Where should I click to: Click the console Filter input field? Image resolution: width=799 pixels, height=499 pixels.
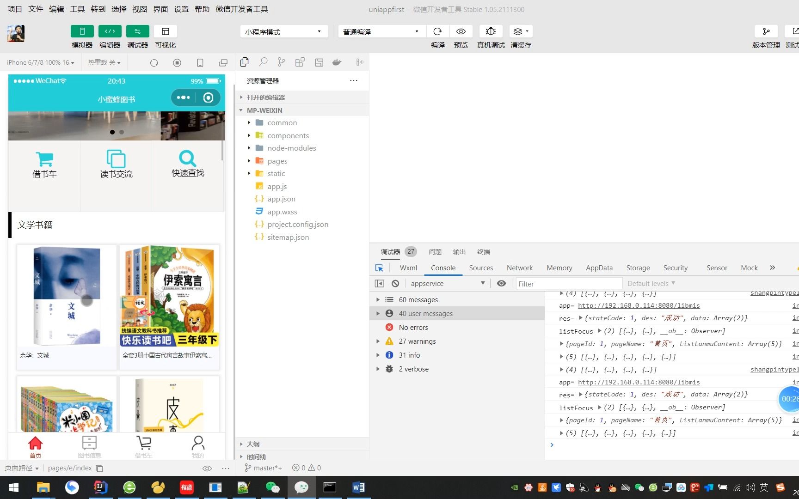pyautogui.click(x=569, y=283)
